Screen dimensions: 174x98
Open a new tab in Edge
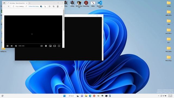tap(30, 3)
